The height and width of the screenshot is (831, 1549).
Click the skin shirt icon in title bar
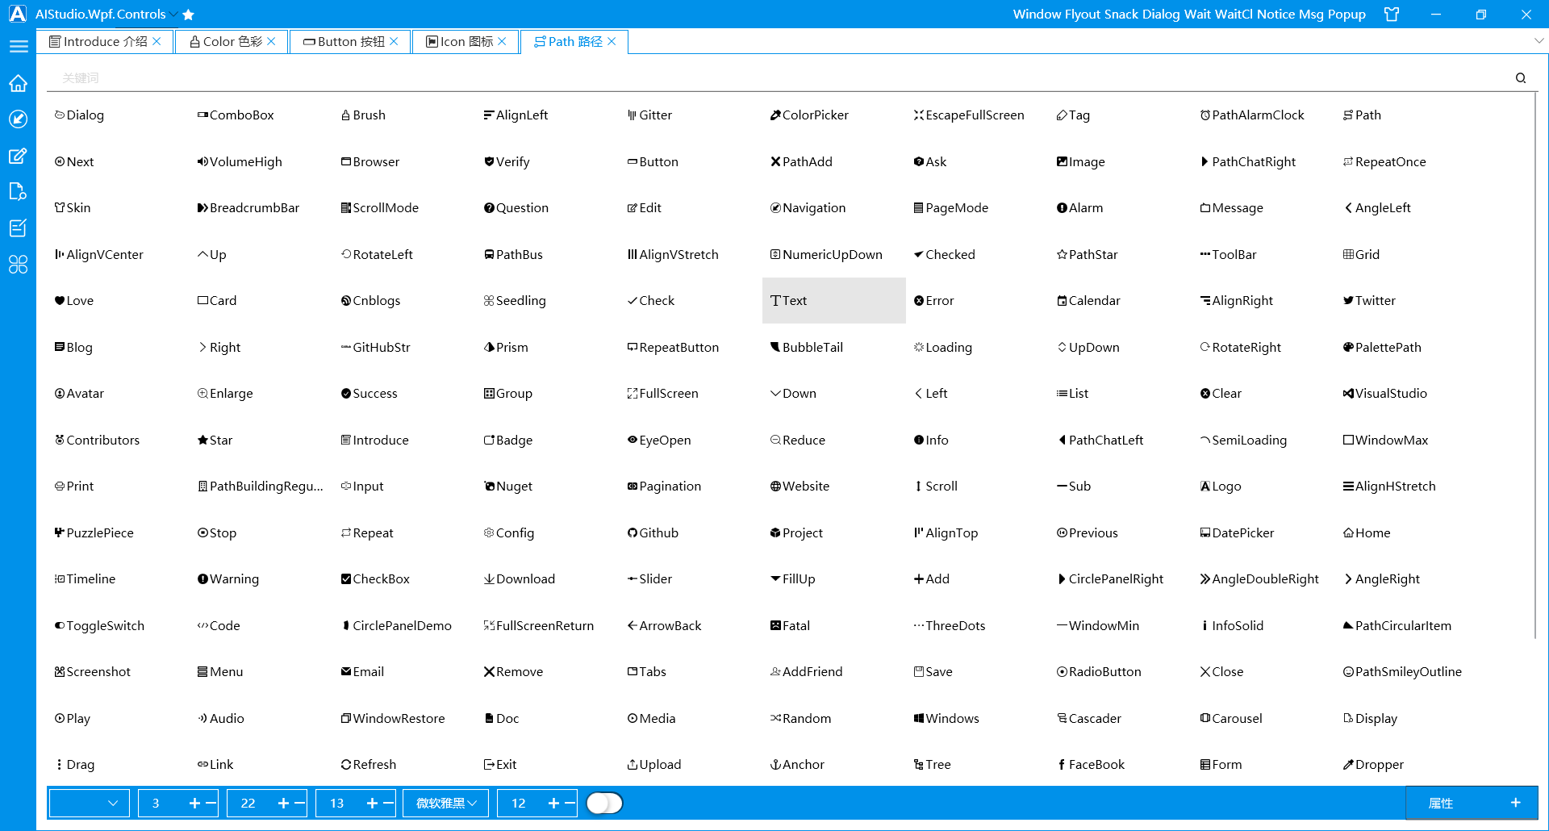tap(1392, 15)
